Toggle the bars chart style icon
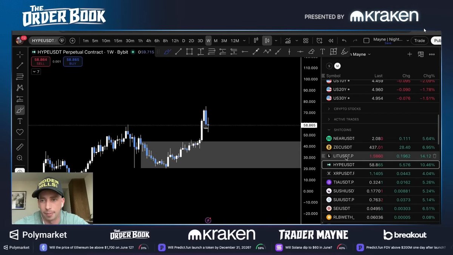 [x=256, y=40]
